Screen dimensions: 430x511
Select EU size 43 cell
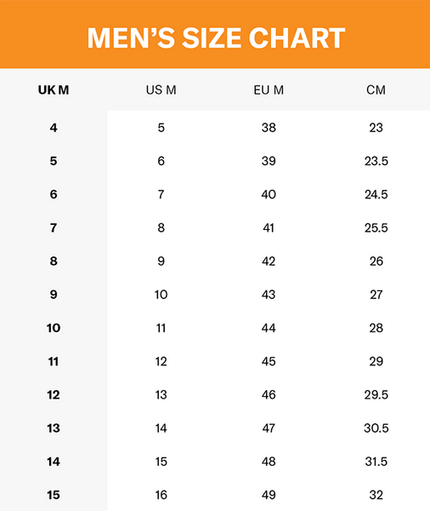pyautogui.click(x=269, y=295)
